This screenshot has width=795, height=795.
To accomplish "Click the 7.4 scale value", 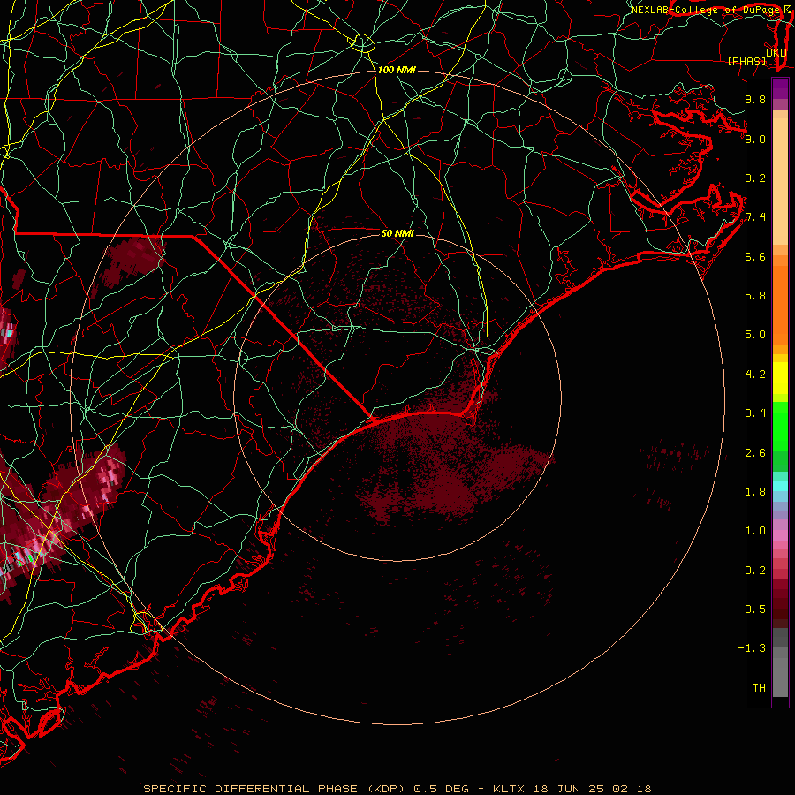I will (755, 217).
